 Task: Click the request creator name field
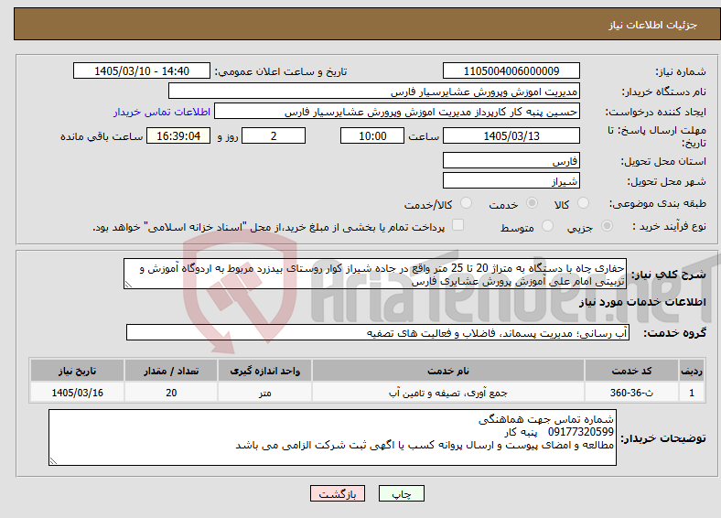point(397,112)
